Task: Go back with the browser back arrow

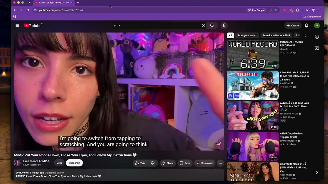Action: [15, 10]
